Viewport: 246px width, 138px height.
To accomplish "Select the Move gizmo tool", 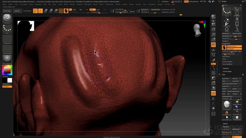I will tap(46, 11).
